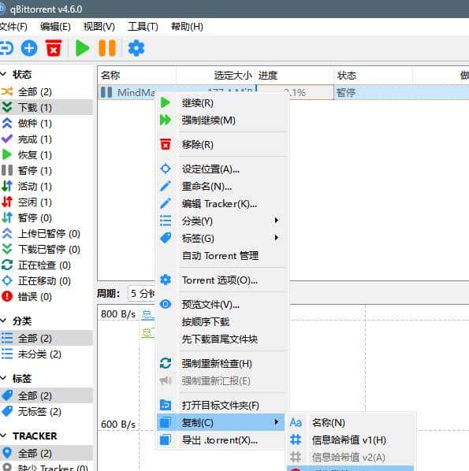The height and width of the screenshot is (471, 469).
Task: Select status filter 正在检查 (0)
Action: pos(47,265)
